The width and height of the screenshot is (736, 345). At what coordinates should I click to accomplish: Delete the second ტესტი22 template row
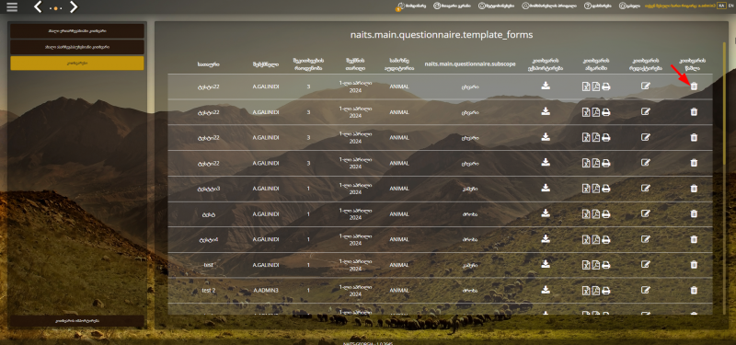point(694,111)
